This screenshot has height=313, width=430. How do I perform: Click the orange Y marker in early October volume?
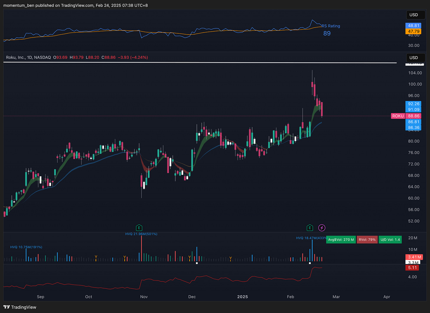96,257
